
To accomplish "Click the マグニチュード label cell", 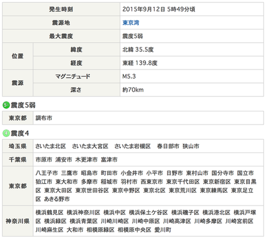I will coord(77,76).
